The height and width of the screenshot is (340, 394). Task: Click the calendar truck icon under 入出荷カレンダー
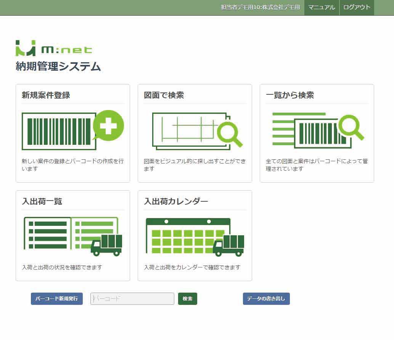(195, 236)
